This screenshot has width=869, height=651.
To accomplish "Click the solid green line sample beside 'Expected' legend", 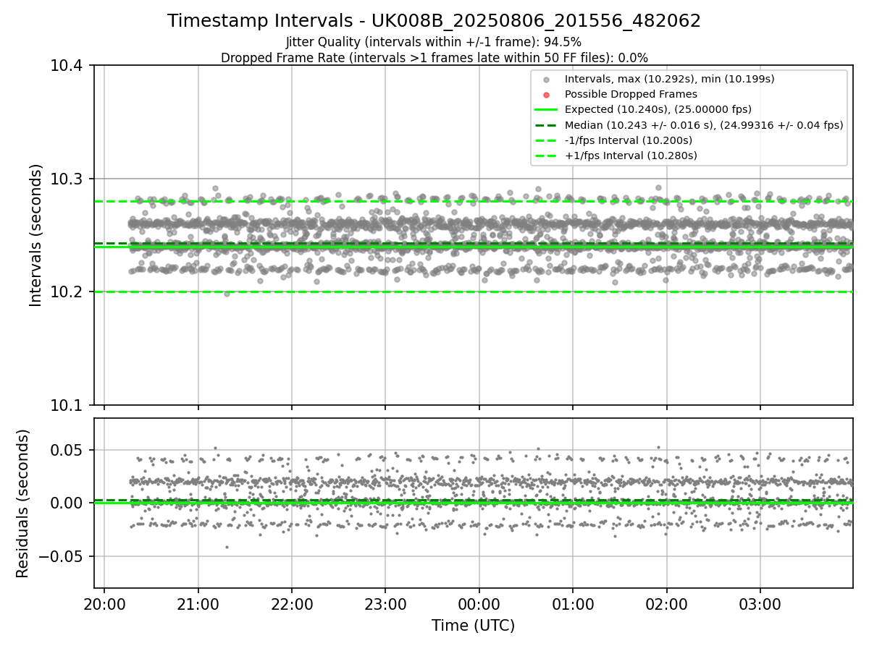I will pyautogui.click(x=547, y=110).
